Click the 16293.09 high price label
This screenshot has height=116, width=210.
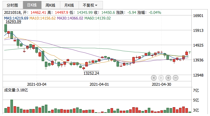click(x=13, y=22)
